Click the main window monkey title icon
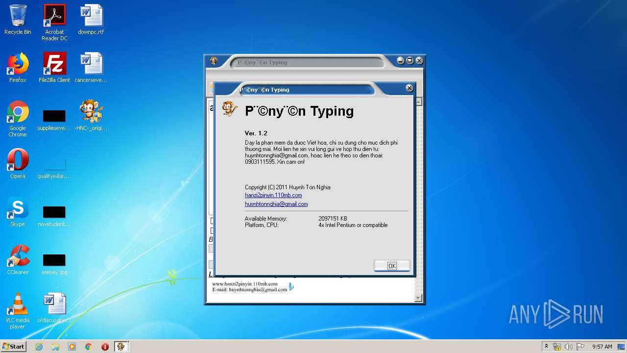The height and width of the screenshot is (353, 627). point(214,61)
